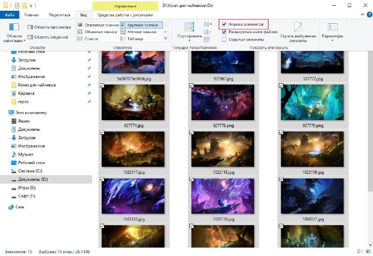
Task: Toggle Область просмотра preview pane button
Action: tap(49, 27)
